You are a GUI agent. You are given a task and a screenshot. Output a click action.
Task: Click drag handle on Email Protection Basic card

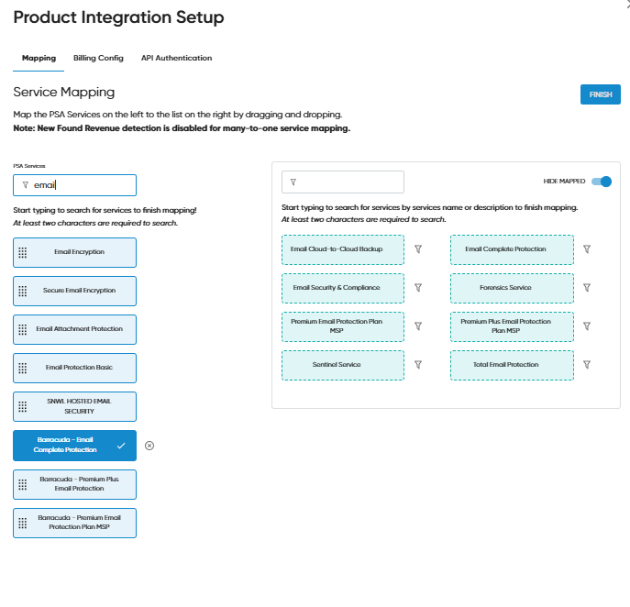pos(23,369)
